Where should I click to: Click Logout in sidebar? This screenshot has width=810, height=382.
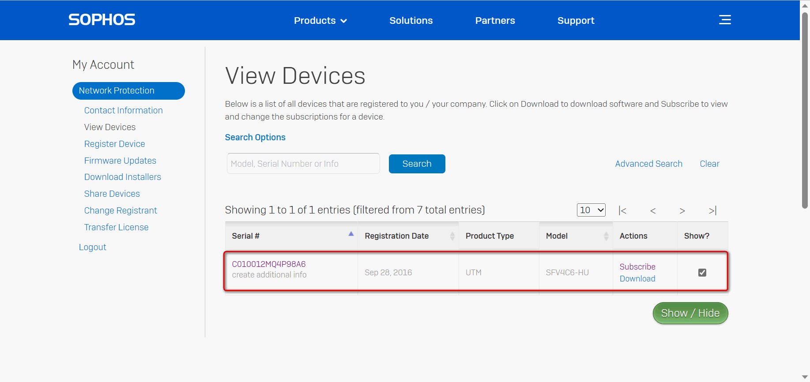click(x=92, y=247)
